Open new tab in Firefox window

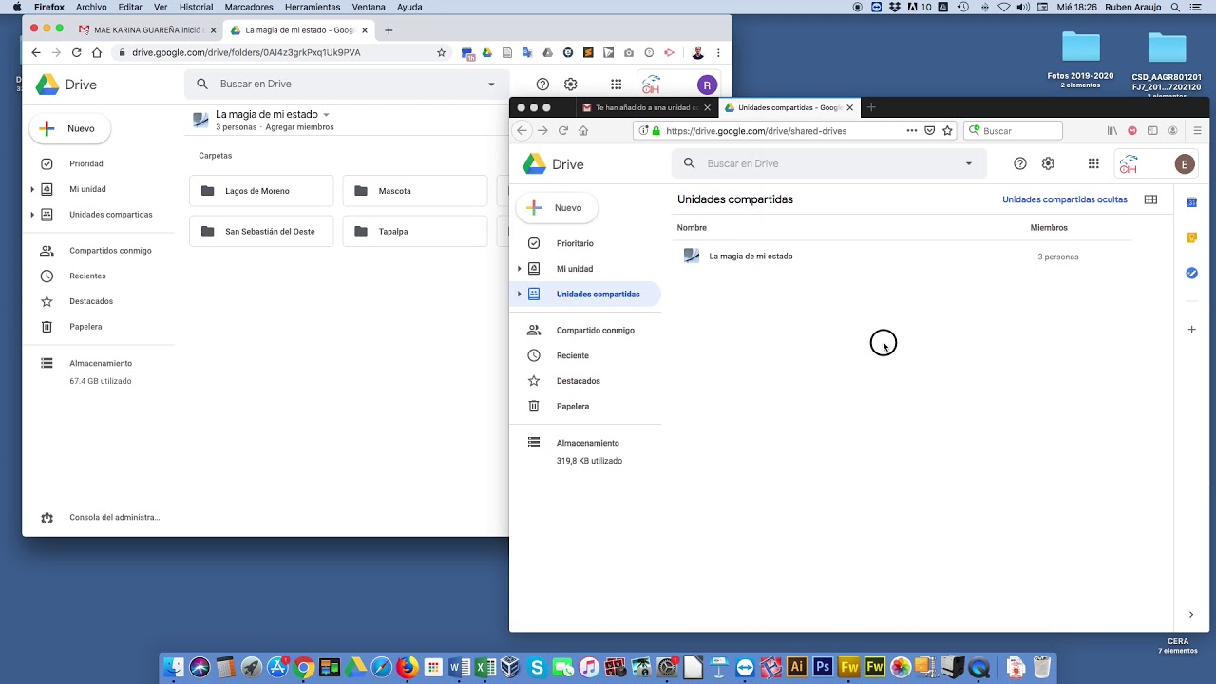point(871,107)
